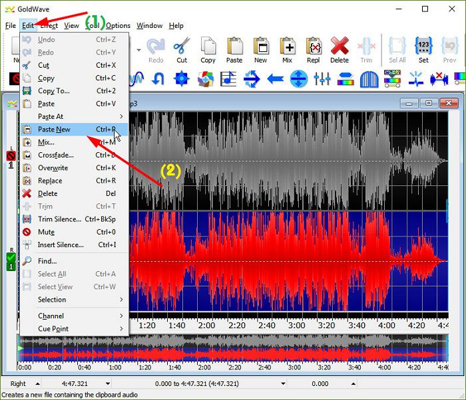Click the Copy toolbar icon
This screenshot has width=466, height=400.
[x=208, y=50]
